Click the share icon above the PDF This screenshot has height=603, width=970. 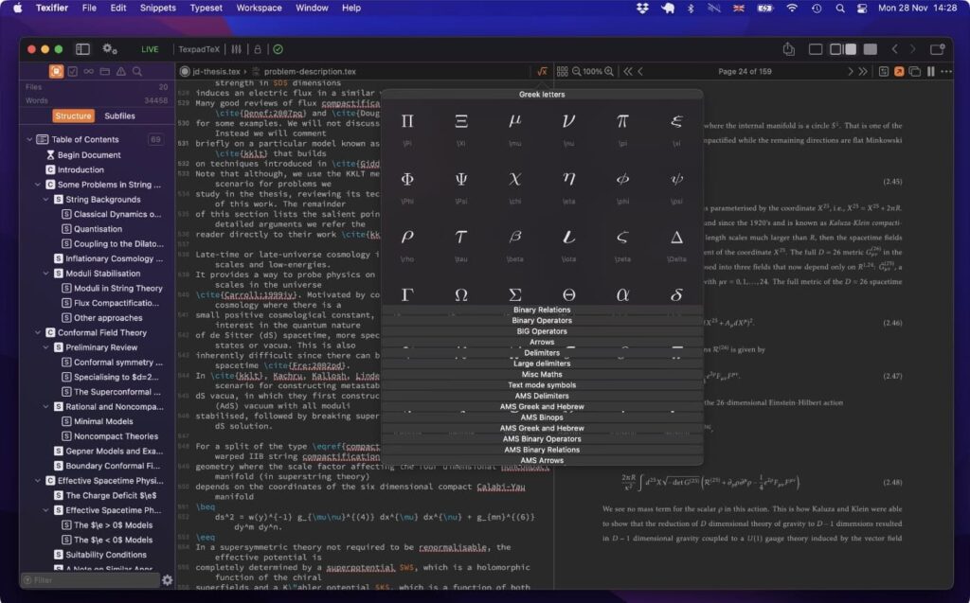[789, 48]
